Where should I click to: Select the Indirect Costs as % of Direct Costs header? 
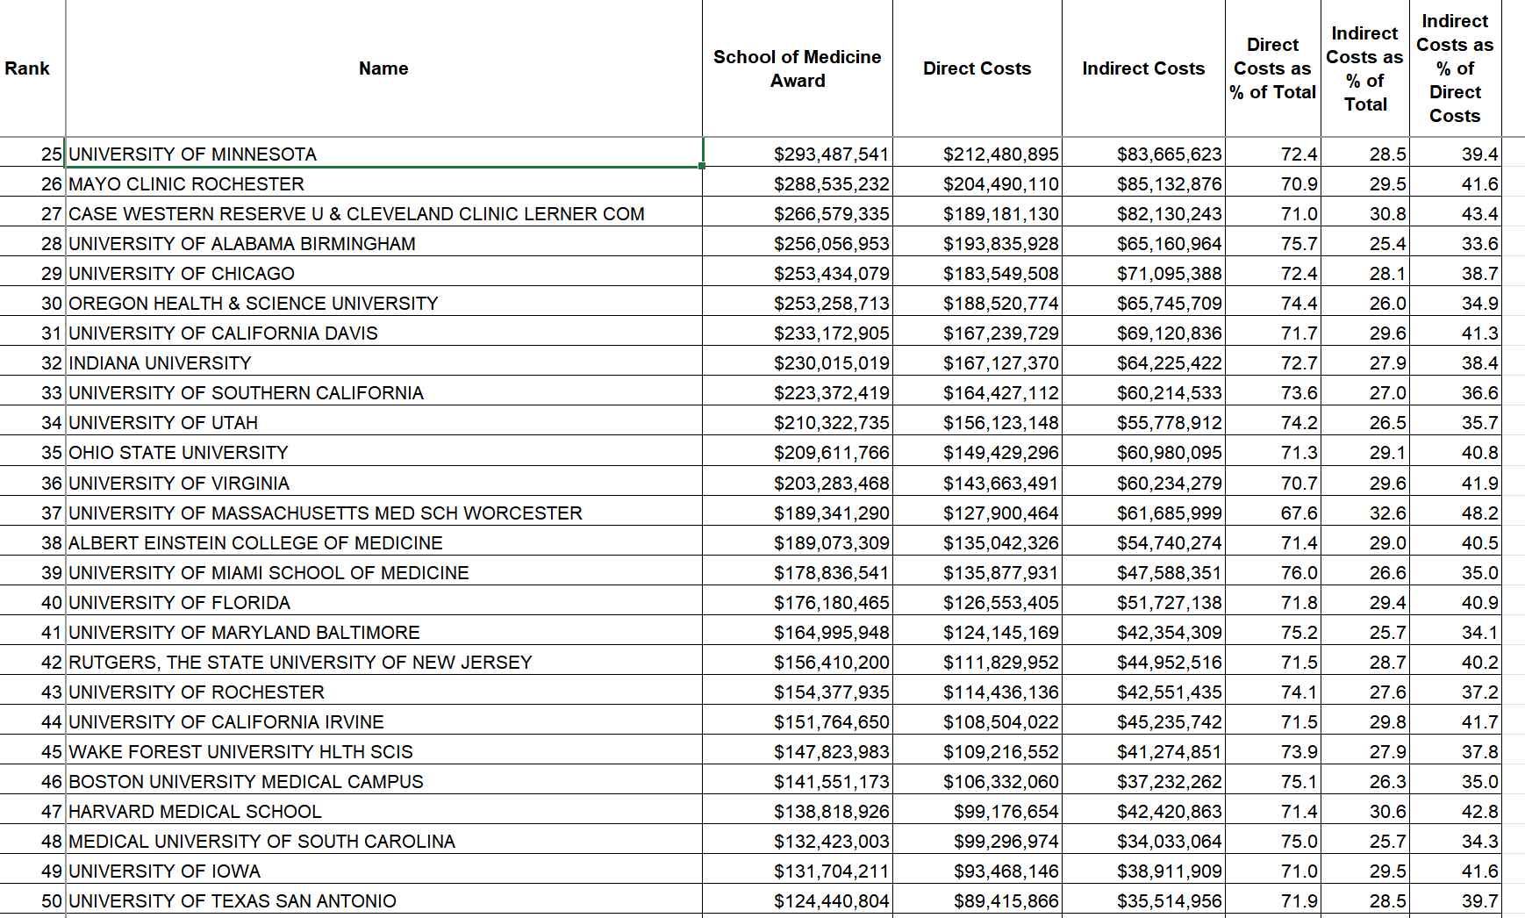pos(1454,68)
